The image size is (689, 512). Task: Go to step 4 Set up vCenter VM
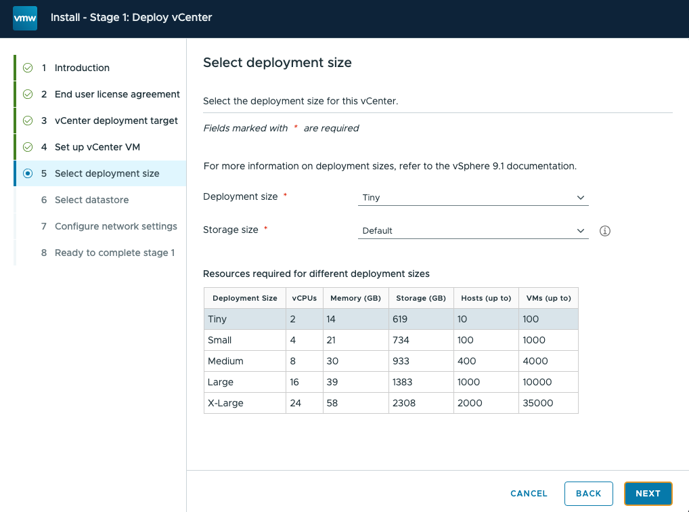(x=101, y=147)
